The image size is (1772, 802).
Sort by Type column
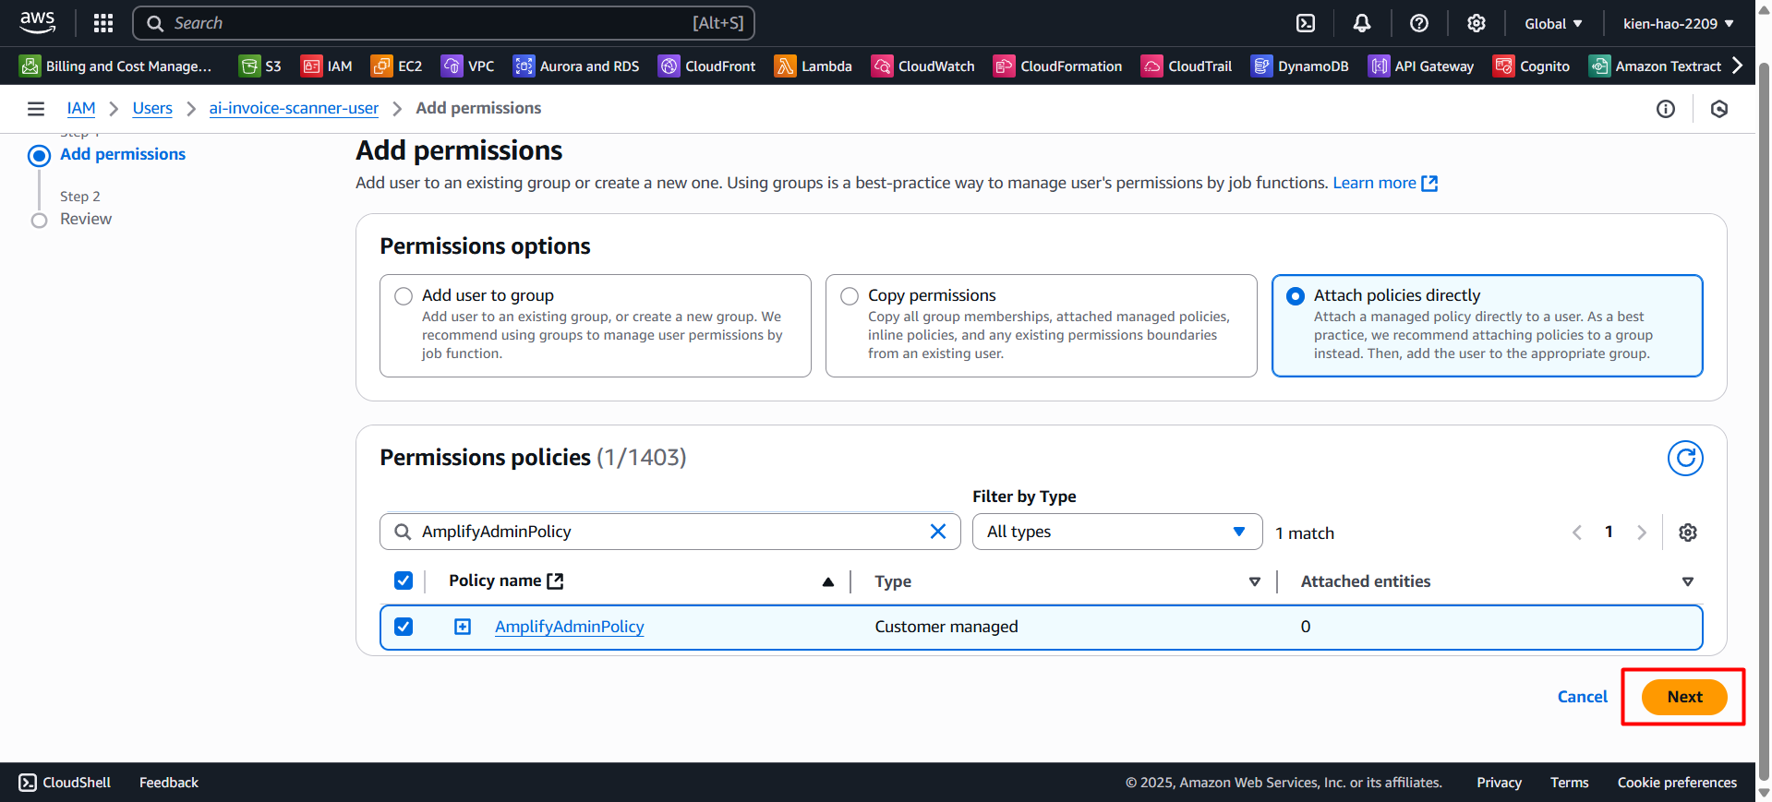[x=1255, y=581]
